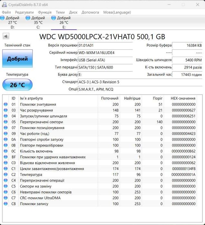Click blue status dot for attribute C1
The height and width of the screenshot is (225, 205).
click(x=5, y=169)
